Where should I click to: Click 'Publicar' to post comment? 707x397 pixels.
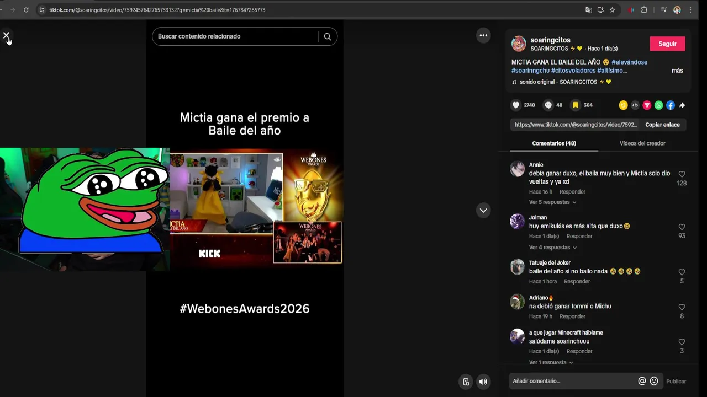(676, 382)
